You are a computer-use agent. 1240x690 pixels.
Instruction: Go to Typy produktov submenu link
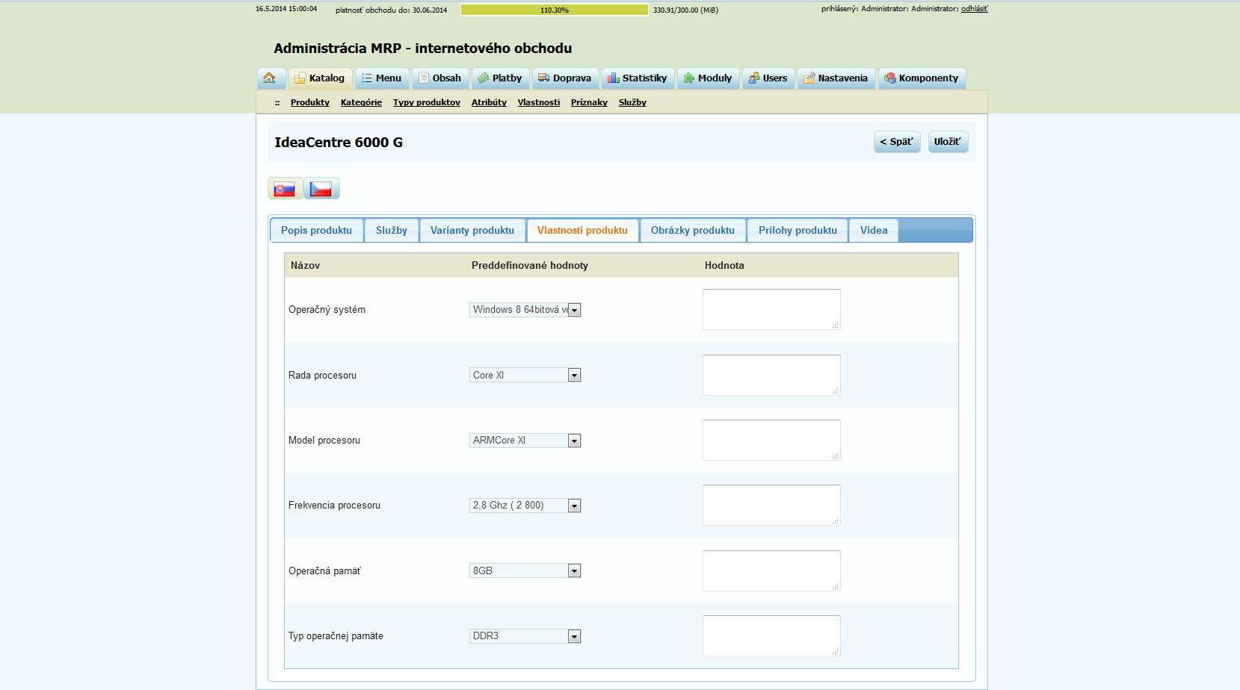pos(427,102)
